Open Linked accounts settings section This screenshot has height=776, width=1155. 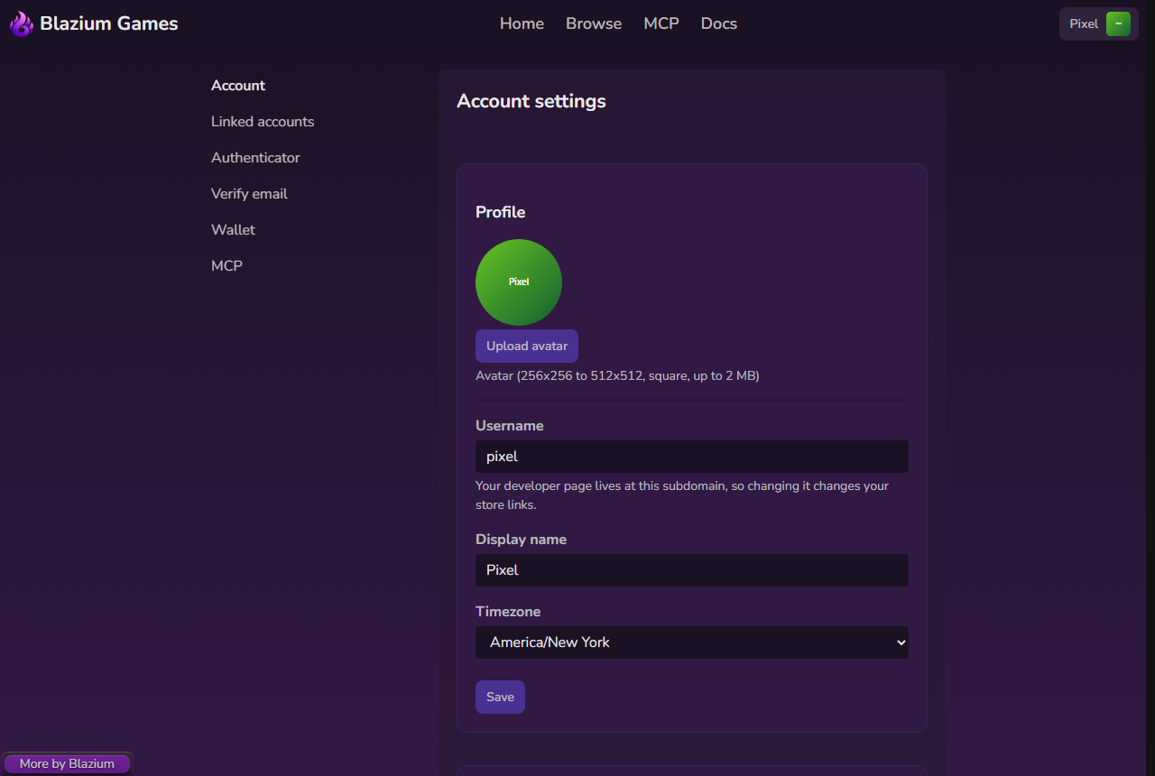263,122
